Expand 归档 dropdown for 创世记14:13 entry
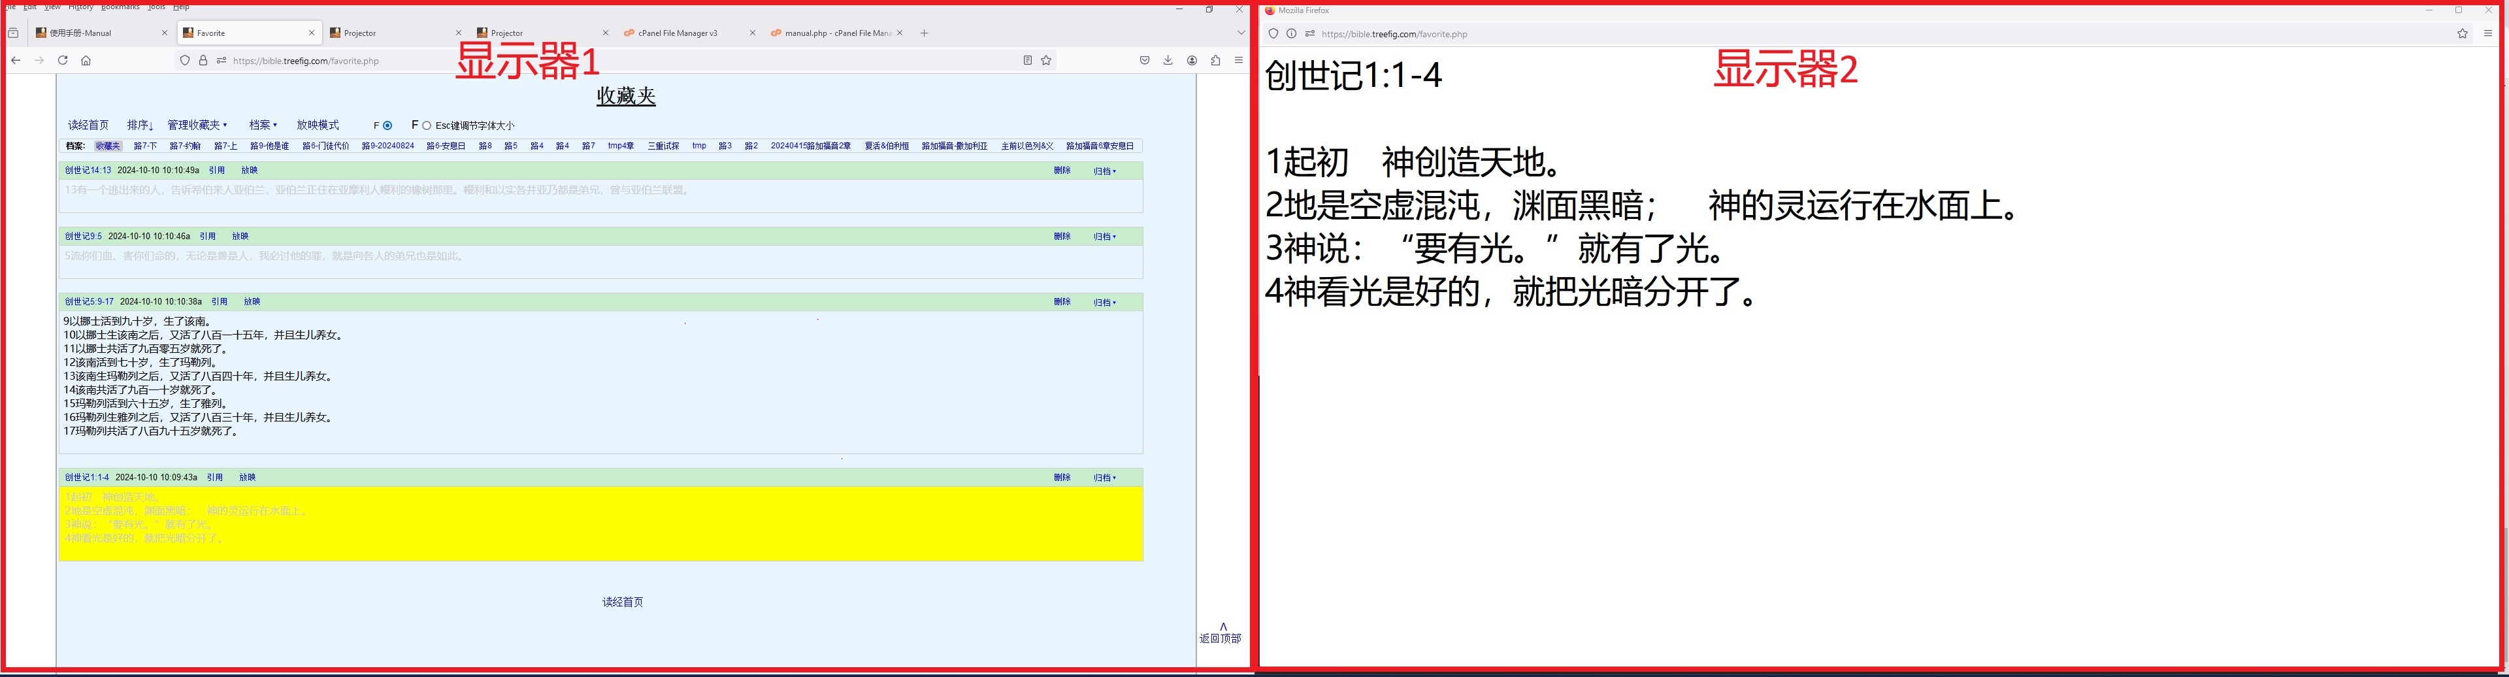 1104,171
